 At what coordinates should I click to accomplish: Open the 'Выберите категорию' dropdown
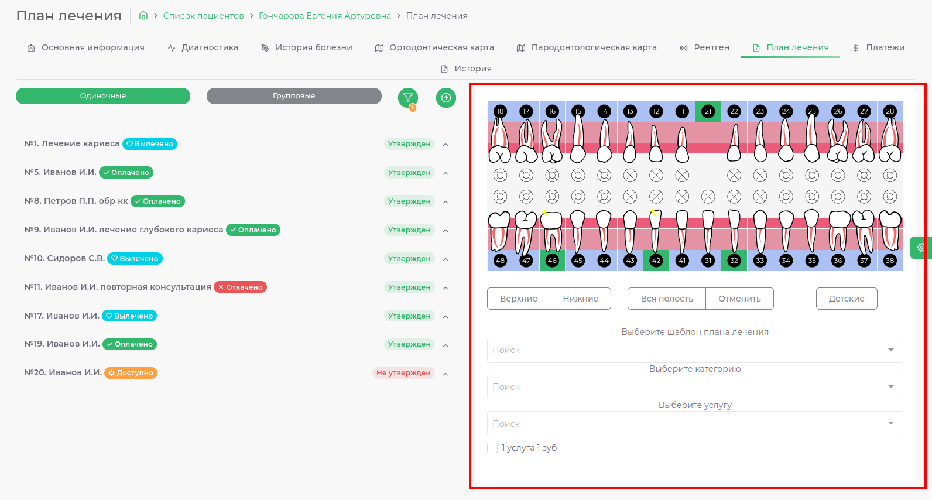click(694, 387)
